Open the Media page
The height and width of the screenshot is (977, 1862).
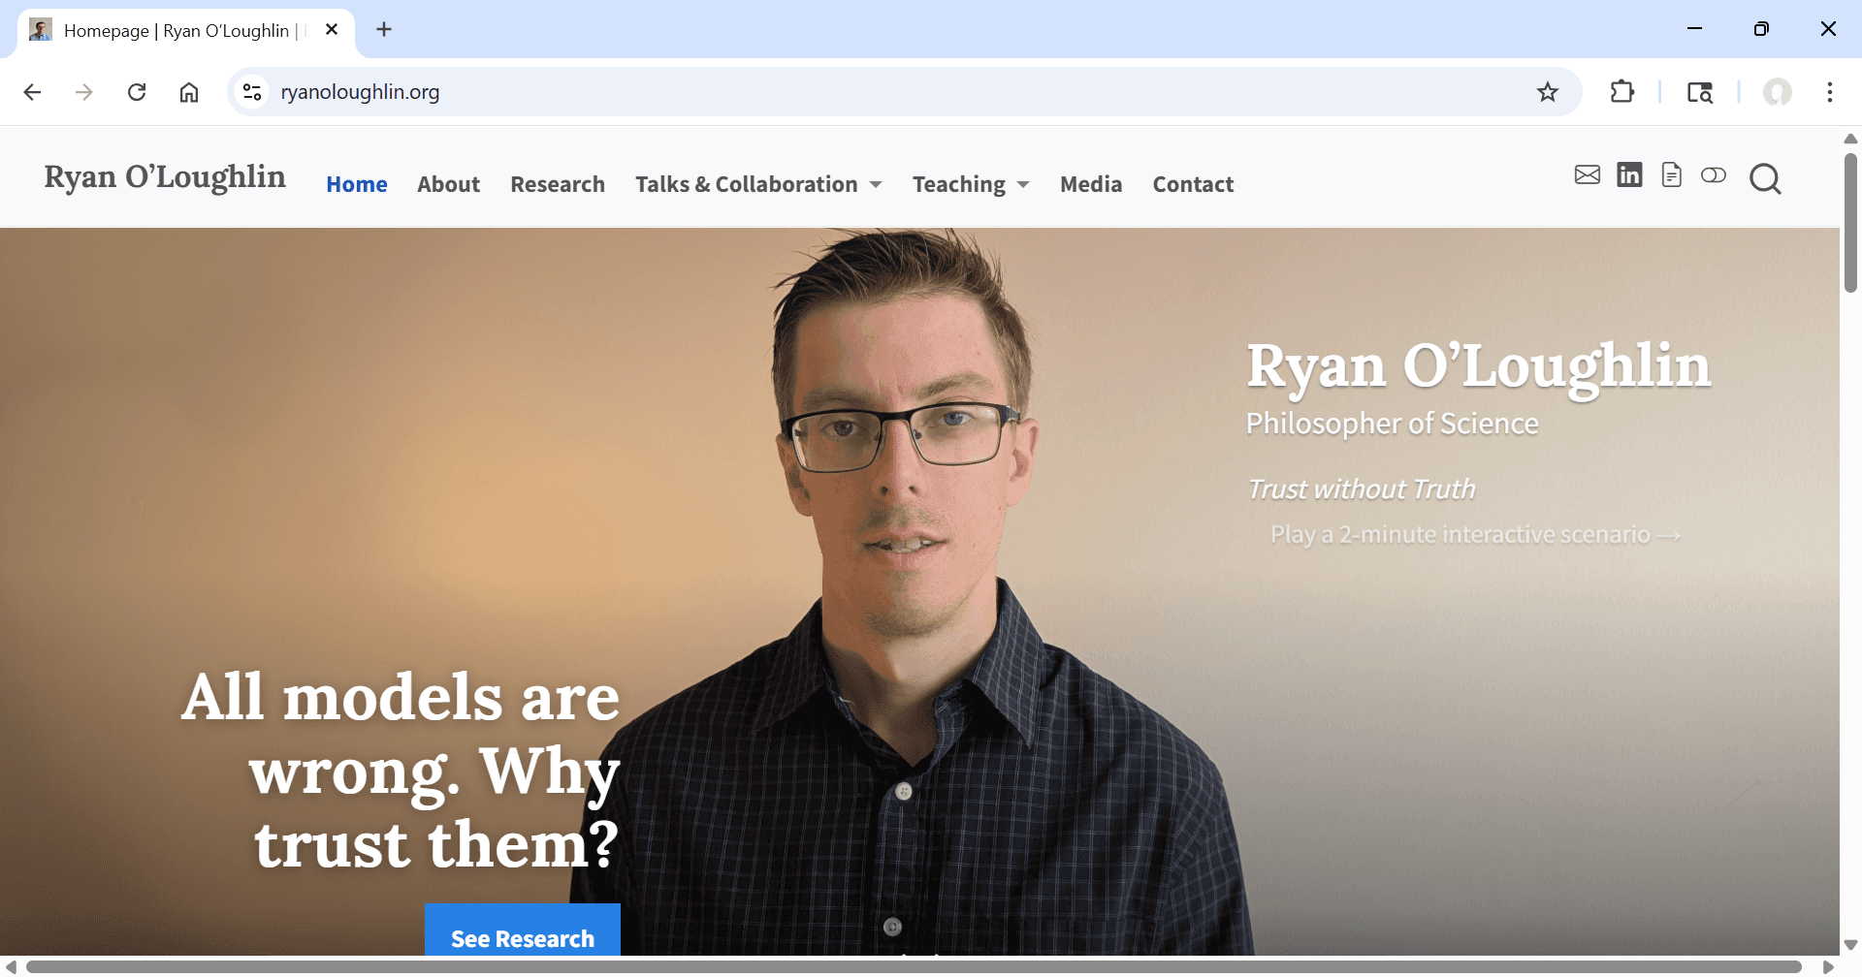pos(1090,184)
